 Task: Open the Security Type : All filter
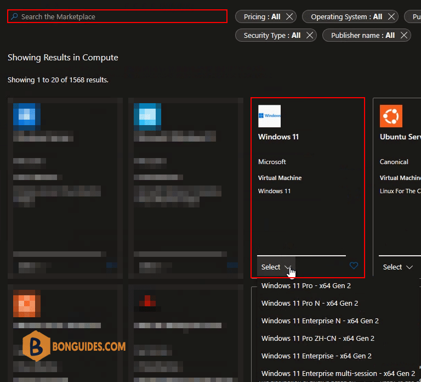tap(272, 35)
